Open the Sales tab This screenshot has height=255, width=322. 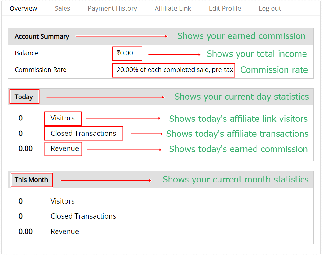point(62,8)
